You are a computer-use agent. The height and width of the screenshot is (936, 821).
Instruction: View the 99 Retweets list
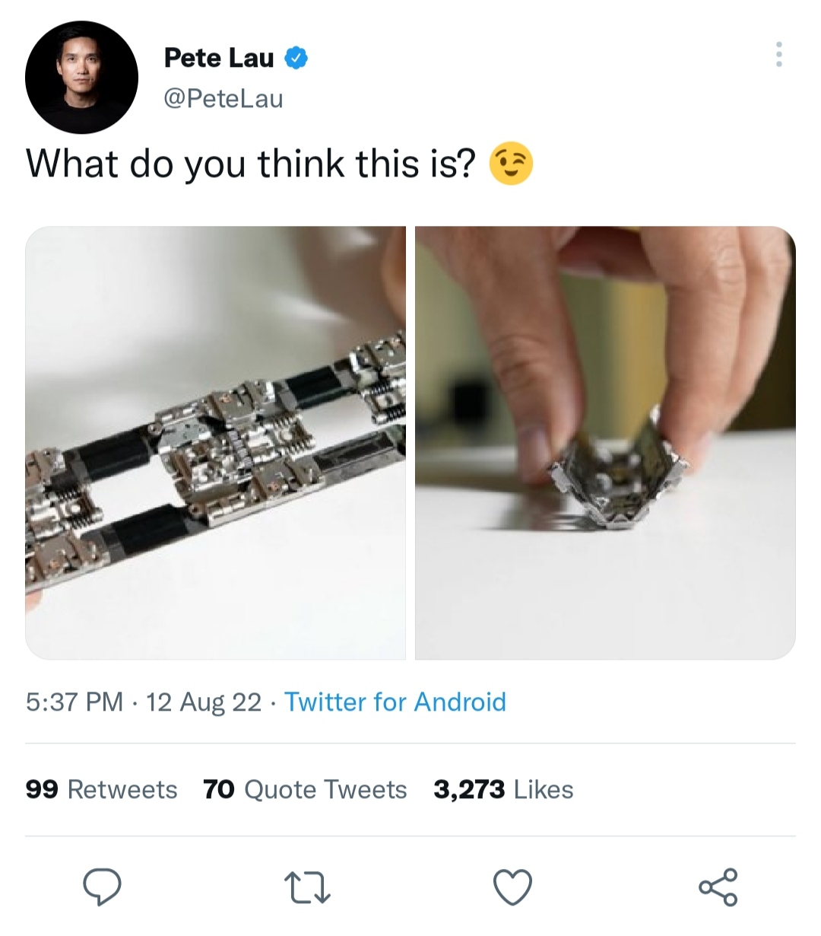pyautogui.click(x=101, y=789)
